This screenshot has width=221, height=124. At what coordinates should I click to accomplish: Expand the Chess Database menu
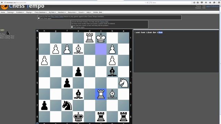point(40,12)
